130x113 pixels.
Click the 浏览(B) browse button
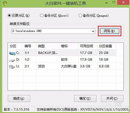pos(109,31)
